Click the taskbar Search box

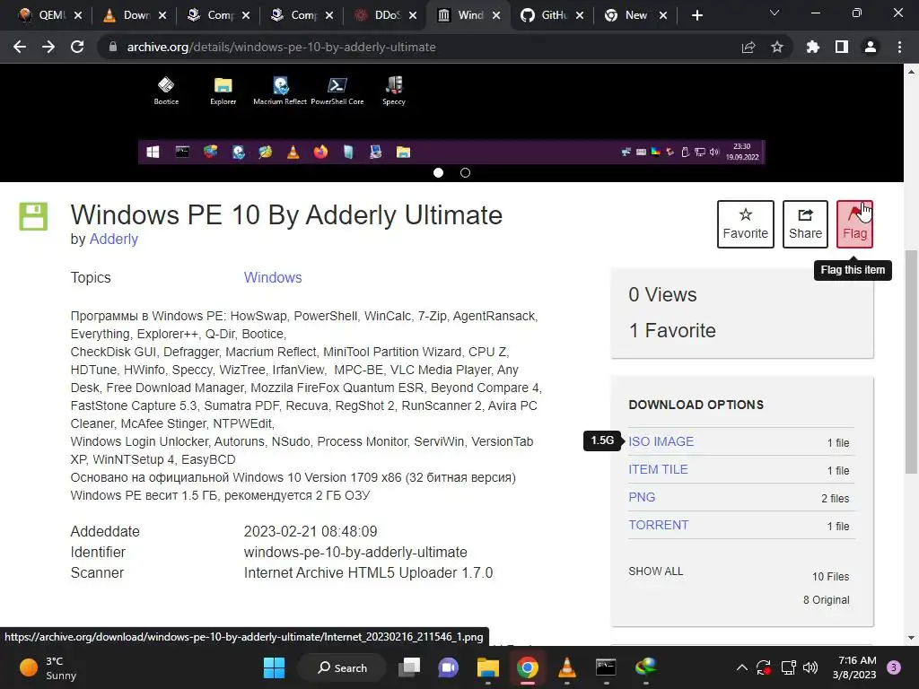pos(342,667)
